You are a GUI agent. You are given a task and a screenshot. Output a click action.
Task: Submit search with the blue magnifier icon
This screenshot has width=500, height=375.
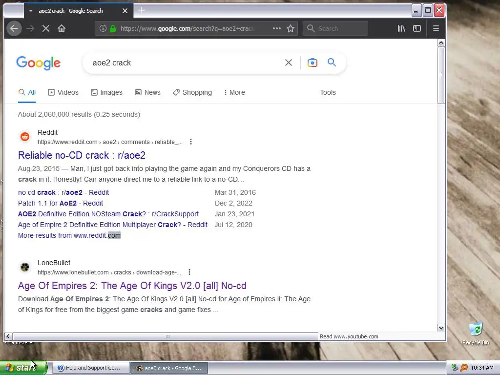(x=332, y=62)
